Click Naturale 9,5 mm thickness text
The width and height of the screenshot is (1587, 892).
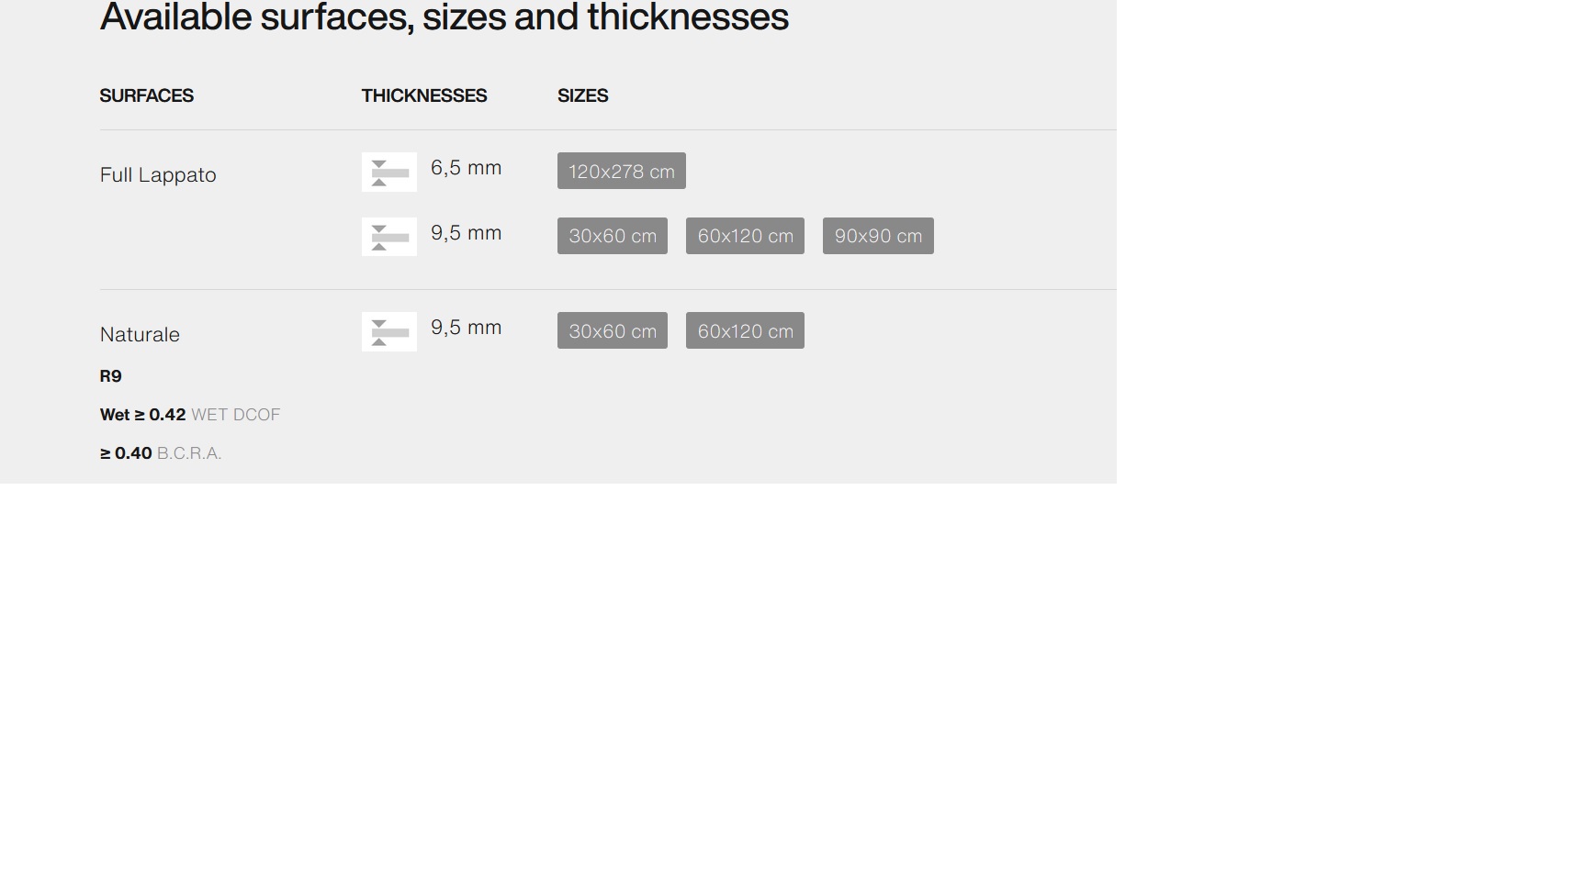[x=467, y=328]
